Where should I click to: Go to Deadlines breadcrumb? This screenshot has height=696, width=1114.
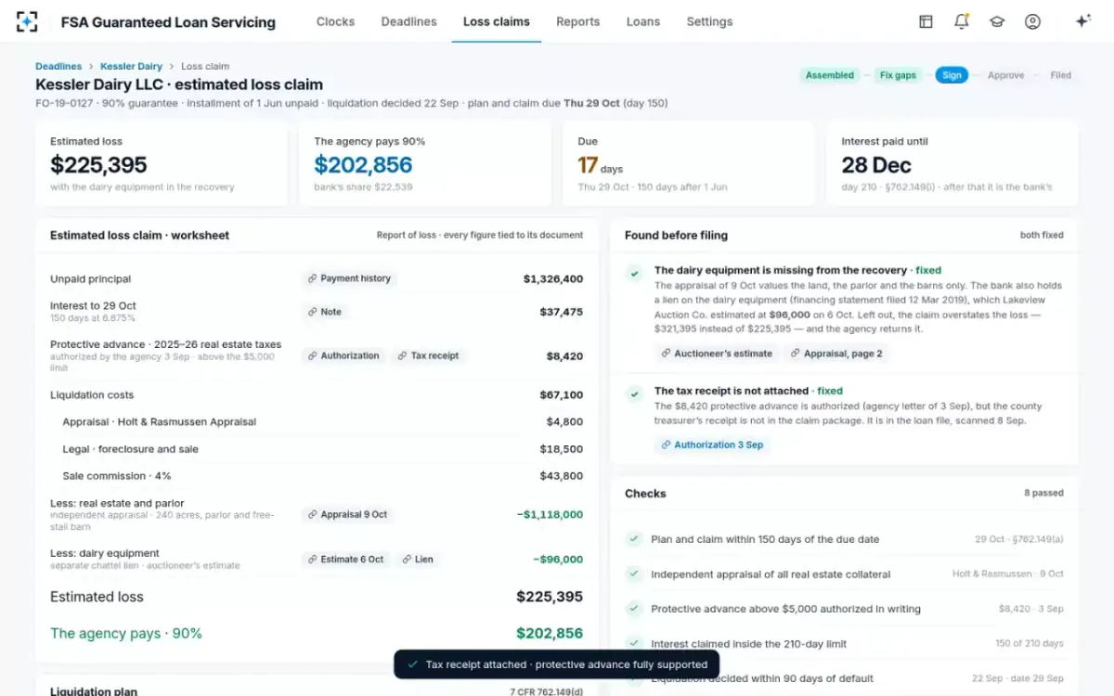click(x=58, y=67)
